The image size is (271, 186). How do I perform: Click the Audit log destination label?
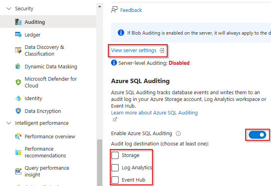click(160, 144)
